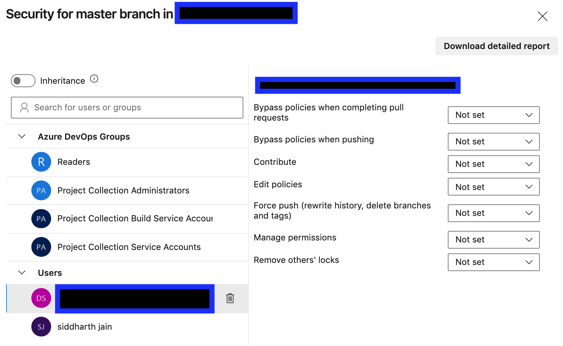
Task: Open the Remove others' locks dropdown
Action: pos(493,262)
